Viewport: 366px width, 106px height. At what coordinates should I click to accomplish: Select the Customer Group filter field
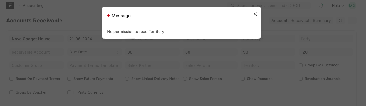click(x=36, y=65)
